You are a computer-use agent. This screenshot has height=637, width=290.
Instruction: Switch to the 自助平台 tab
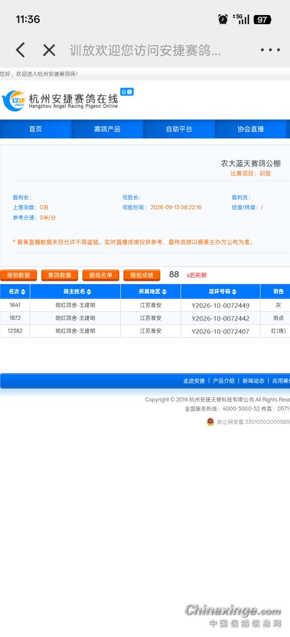click(179, 129)
